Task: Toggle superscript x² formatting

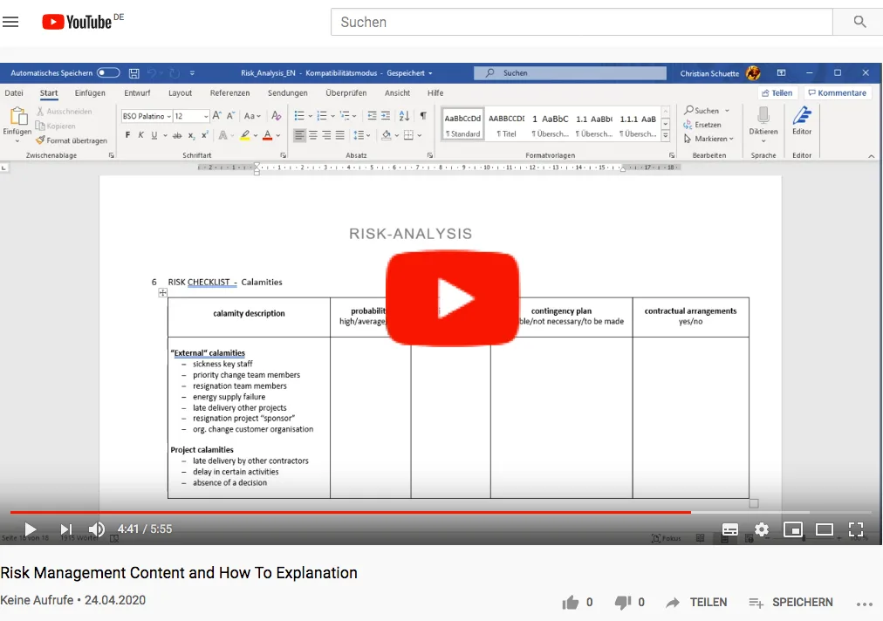Action: [205, 135]
